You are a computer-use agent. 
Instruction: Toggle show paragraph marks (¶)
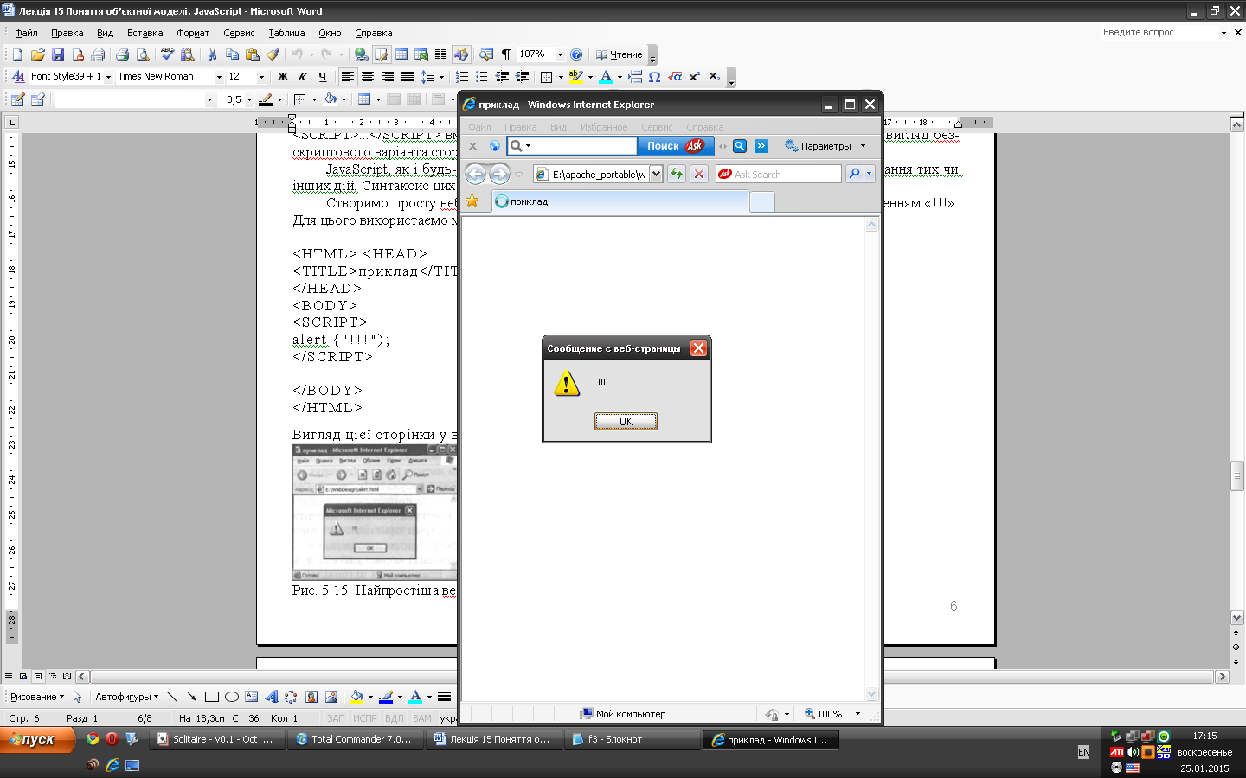tap(506, 54)
